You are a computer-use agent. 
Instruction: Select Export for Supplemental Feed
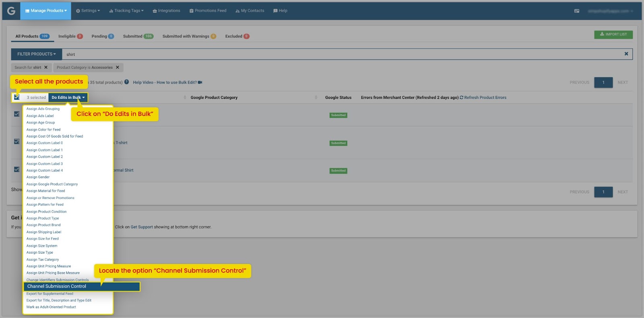[x=50, y=294]
